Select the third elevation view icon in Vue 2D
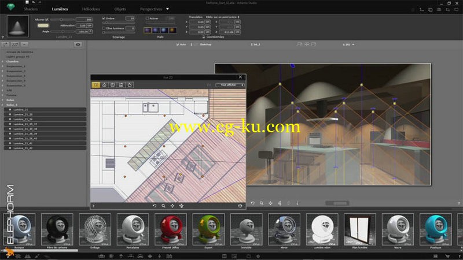 click(112, 85)
